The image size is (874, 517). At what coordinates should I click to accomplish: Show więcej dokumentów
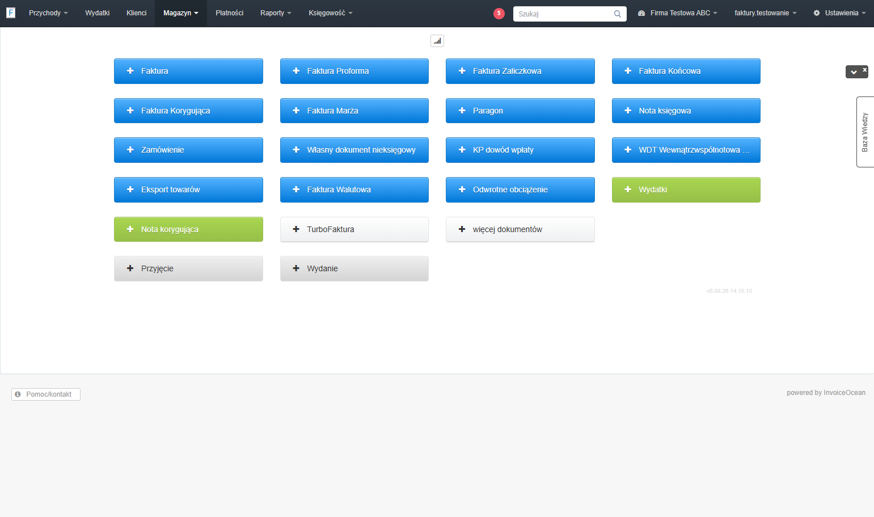click(x=520, y=229)
